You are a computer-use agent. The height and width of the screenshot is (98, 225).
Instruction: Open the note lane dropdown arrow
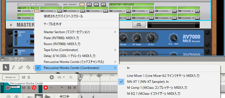pos(62,88)
